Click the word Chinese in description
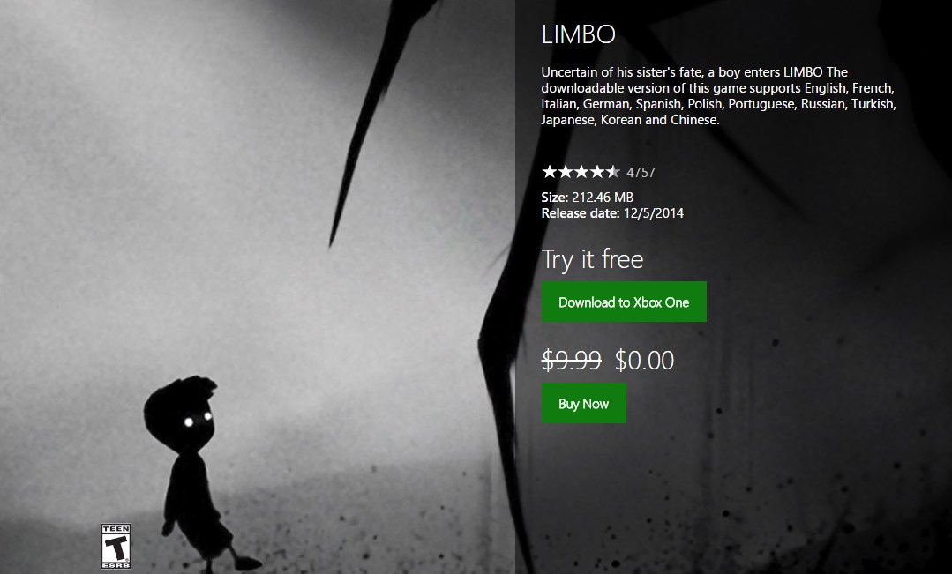Screen dimensions: 952x574 694,120
